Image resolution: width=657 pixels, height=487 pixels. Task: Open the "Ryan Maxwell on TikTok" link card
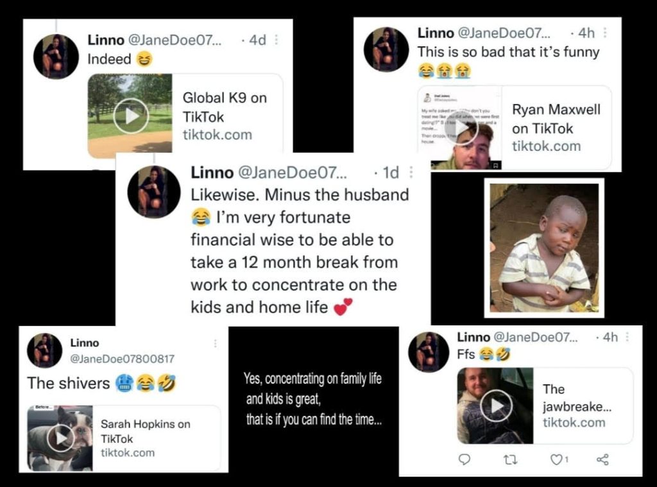pos(556,128)
